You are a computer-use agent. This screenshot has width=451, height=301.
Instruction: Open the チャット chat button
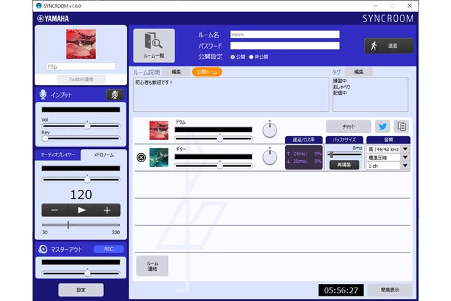pos(348,126)
